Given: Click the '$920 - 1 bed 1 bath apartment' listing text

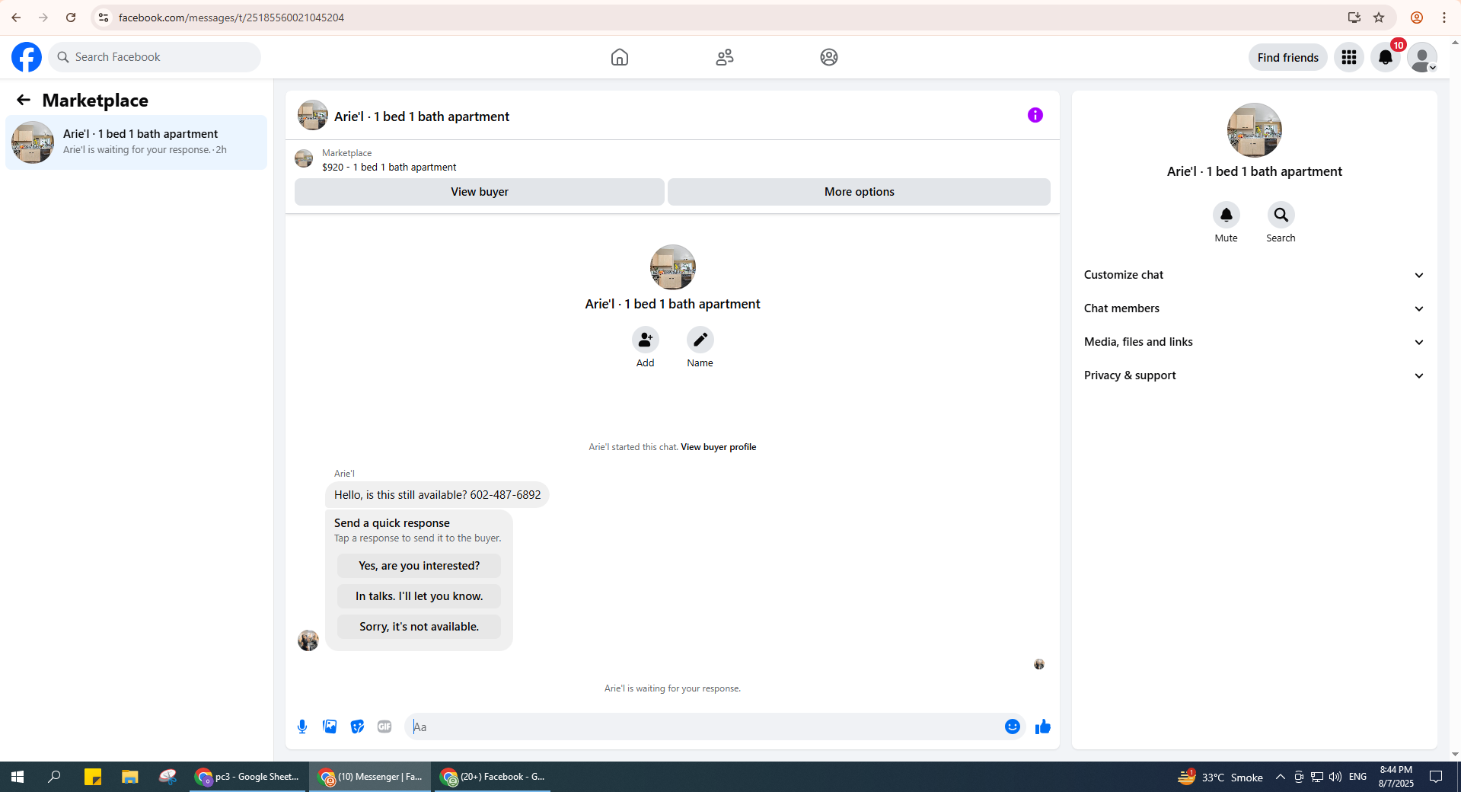Looking at the screenshot, I should [x=389, y=168].
